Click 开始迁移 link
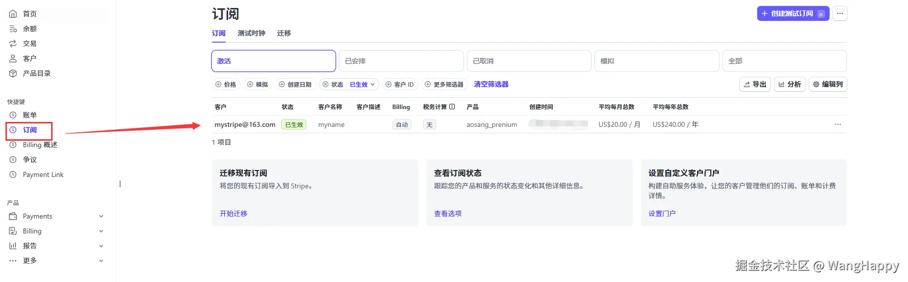The width and height of the screenshot is (908, 282). tap(234, 214)
